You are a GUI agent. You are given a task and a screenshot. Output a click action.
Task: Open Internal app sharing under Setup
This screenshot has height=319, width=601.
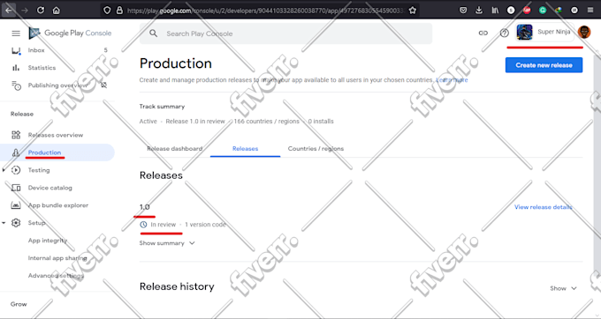tap(57, 258)
